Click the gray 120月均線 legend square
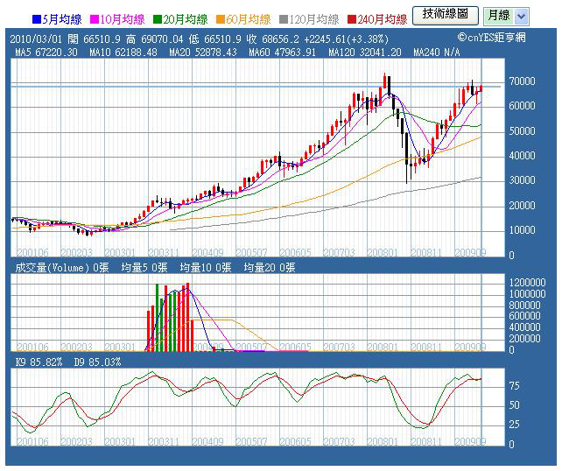This screenshot has width=562, height=471. (x=284, y=18)
